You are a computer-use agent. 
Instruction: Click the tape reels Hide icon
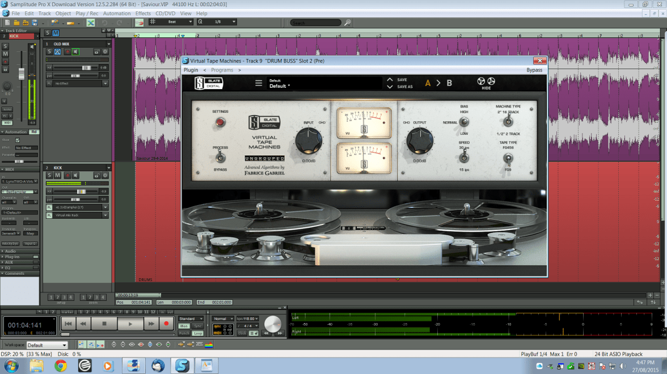487,83
